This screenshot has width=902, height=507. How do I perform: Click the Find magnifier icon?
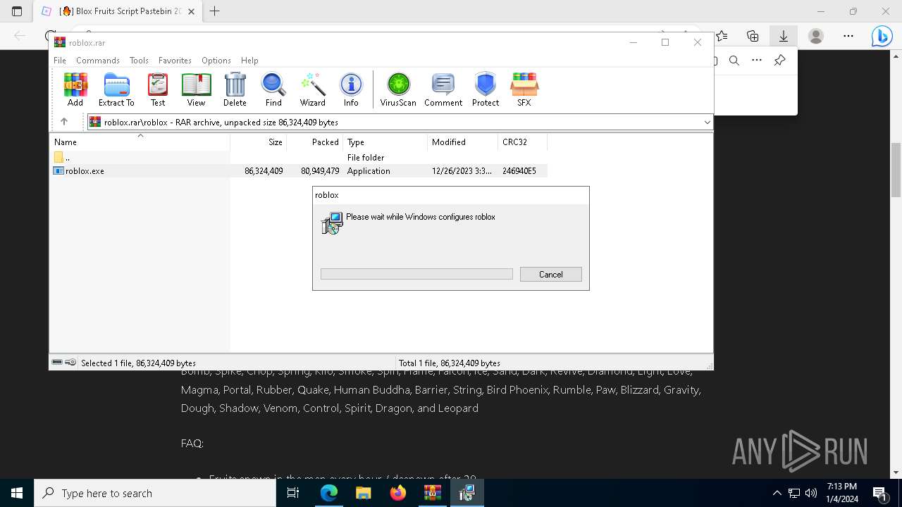coord(273,89)
